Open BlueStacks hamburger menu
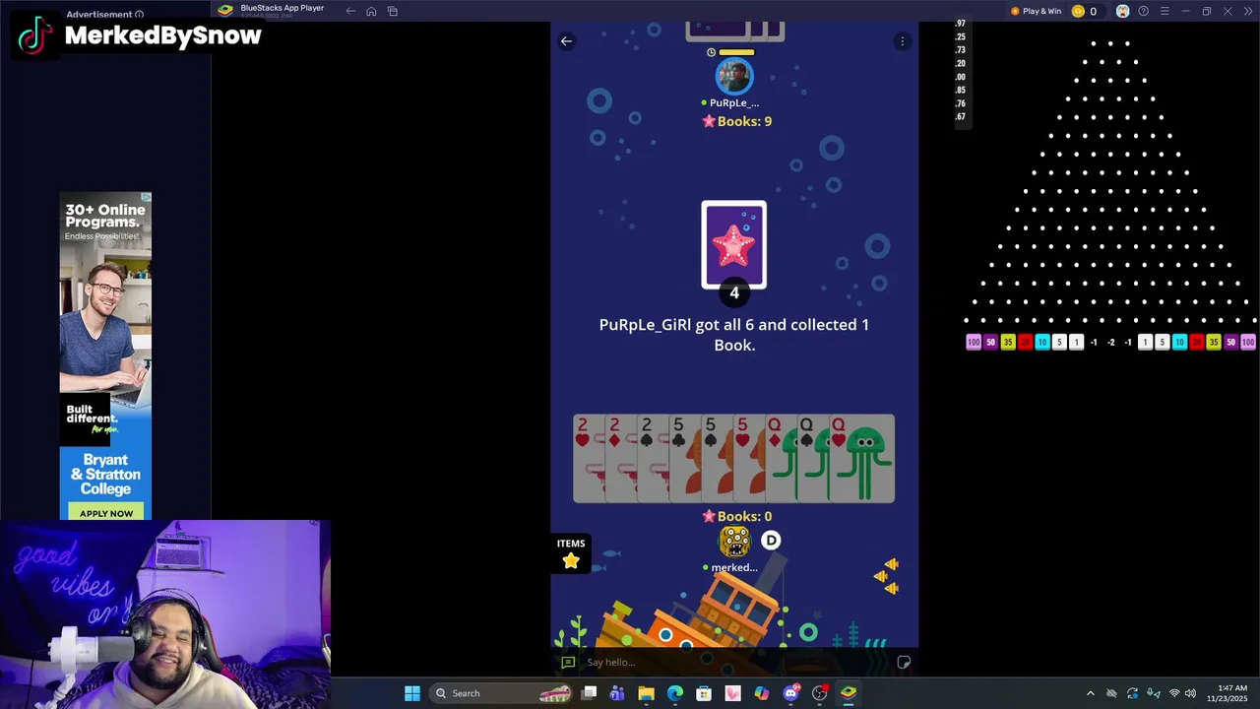The image size is (1260, 709). (1165, 11)
